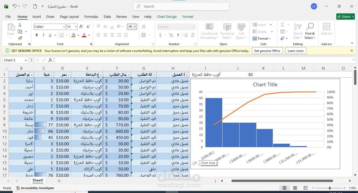The height and width of the screenshot is (193, 358).
Task: Toggle Align Left
Action: pyautogui.click(x=98, y=35)
